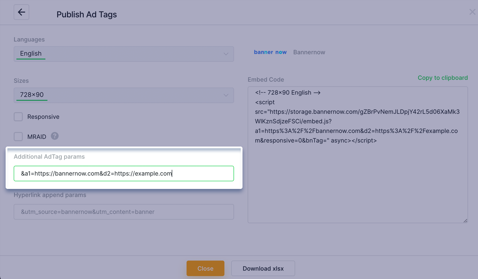
Task: Click the Additional AdTag params label
Action: click(x=49, y=157)
